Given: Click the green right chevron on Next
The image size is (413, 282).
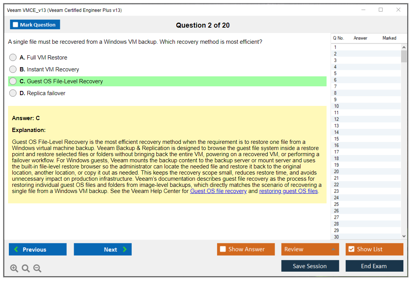Looking at the screenshot, I should click(125, 249).
